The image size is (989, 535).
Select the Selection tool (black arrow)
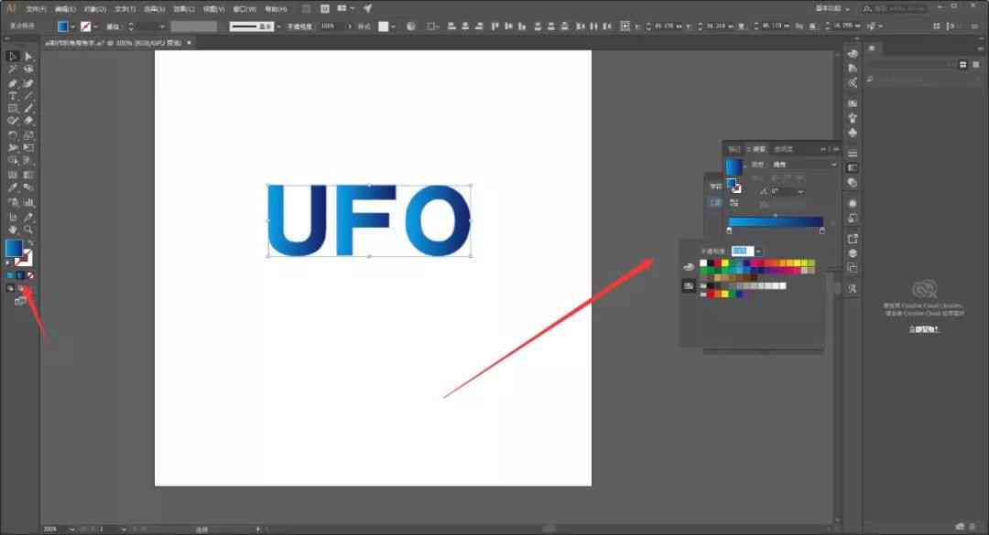point(13,56)
